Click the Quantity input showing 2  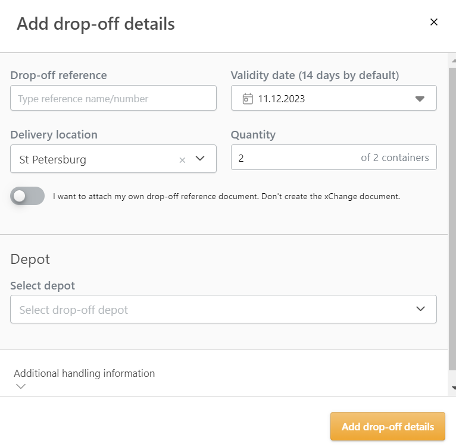pos(292,158)
